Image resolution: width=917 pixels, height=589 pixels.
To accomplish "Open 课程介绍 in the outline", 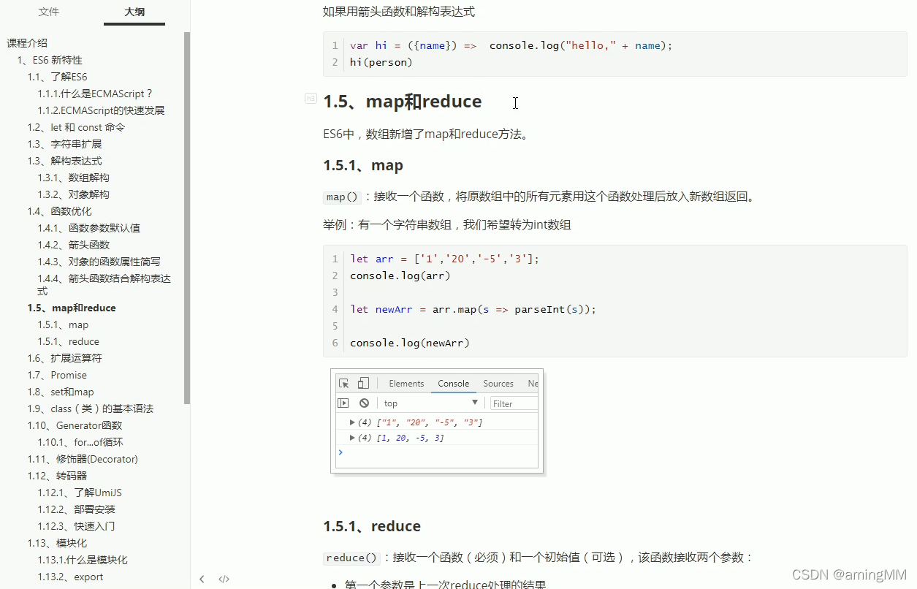I will [x=27, y=43].
